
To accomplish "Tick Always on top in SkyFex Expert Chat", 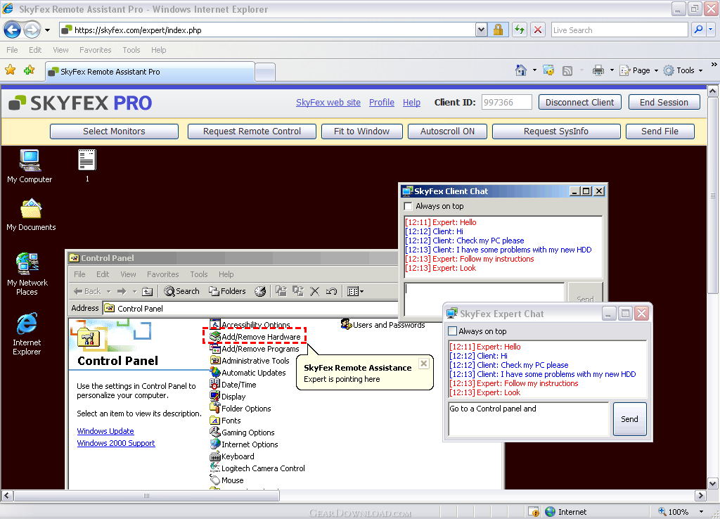I will pyautogui.click(x=453, y=331).
